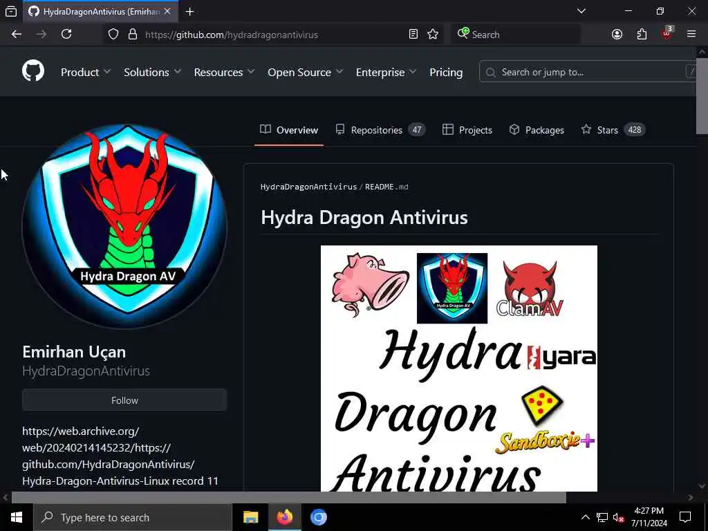
Task: Click the Firefox Search box
Action: pos(516,35)
